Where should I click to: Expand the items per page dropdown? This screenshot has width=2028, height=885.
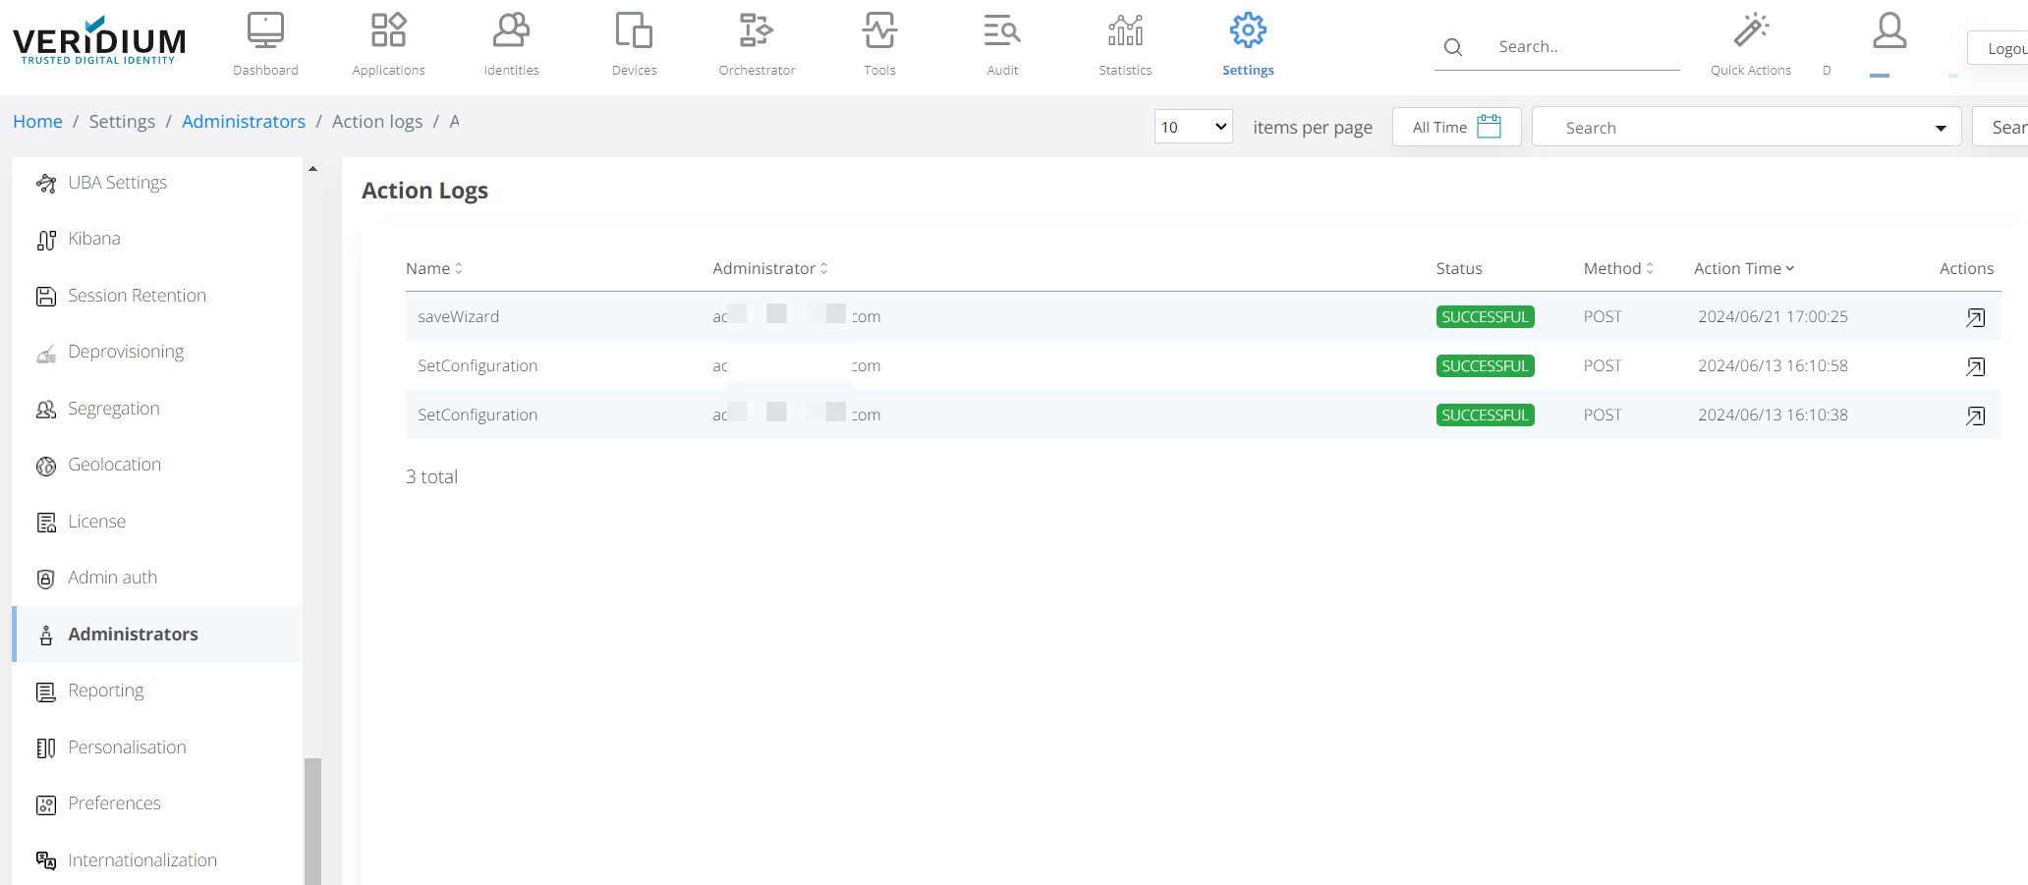point(1193,127)
